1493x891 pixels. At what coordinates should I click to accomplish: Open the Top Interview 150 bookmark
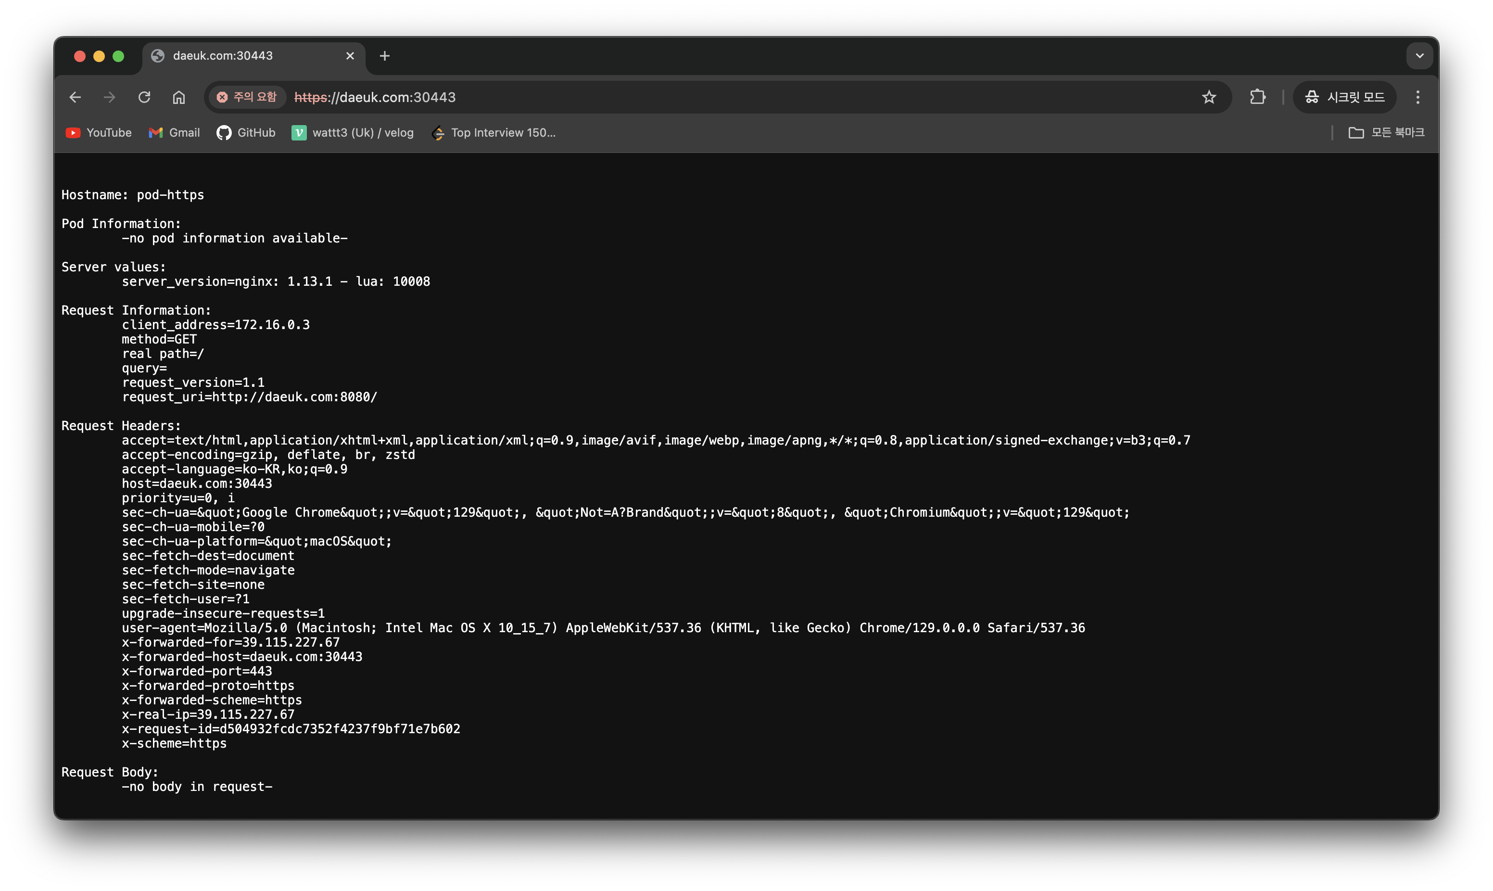pos(494,133)
